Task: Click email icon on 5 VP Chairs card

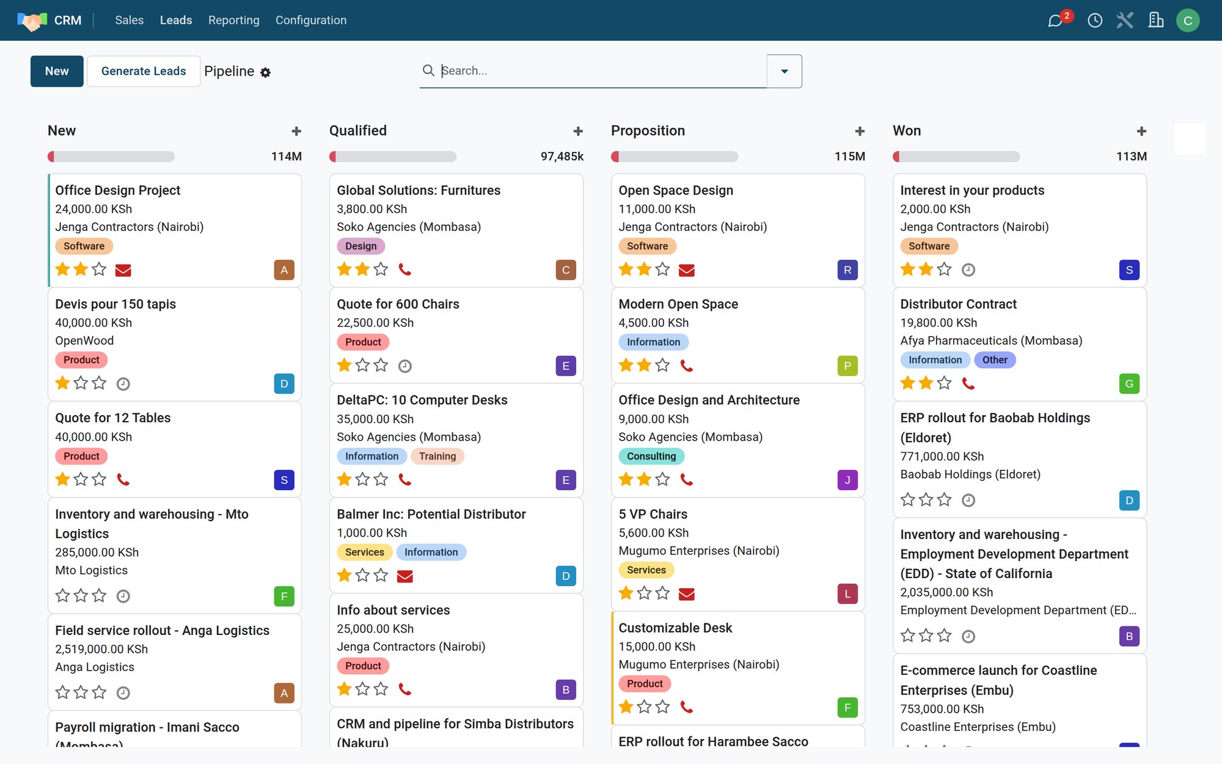Action: point(687,593)
